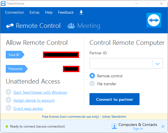Click plus icon beside Start TeamViewer with Windows

[x=8, y=92]
